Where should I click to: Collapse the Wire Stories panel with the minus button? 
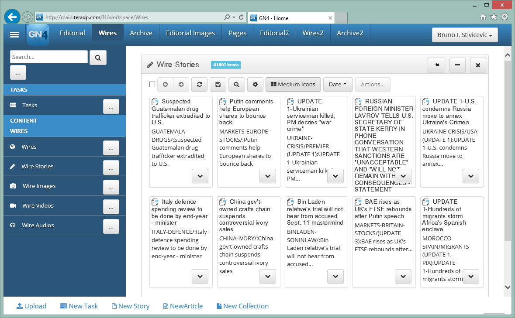coord(457,65)
